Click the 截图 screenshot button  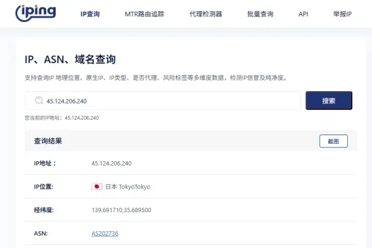pos(334,141)
